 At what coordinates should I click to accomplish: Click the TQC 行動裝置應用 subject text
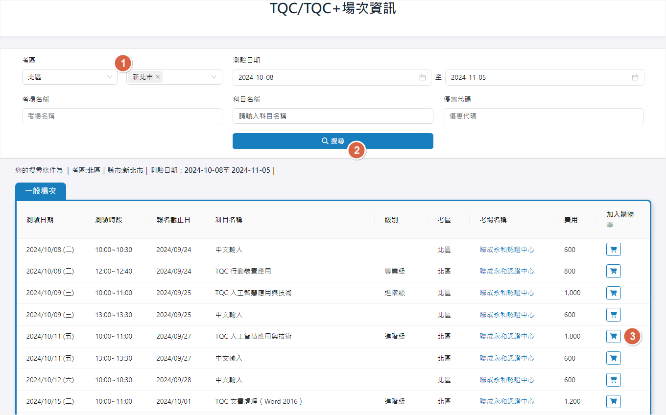pyautogui.click(x=243, y=271)
